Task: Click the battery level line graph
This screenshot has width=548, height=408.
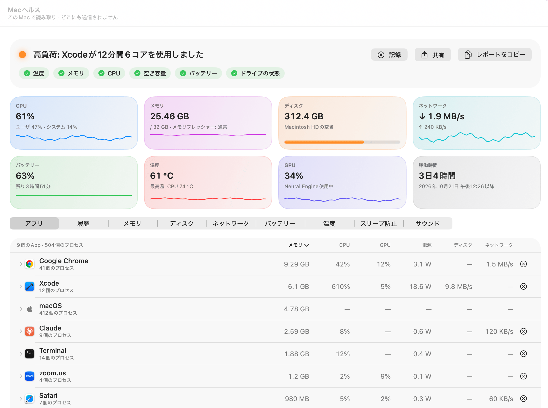Action: point(74,196)
